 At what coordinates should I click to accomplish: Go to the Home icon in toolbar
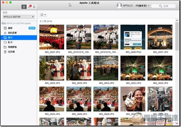tap(24, 7)
